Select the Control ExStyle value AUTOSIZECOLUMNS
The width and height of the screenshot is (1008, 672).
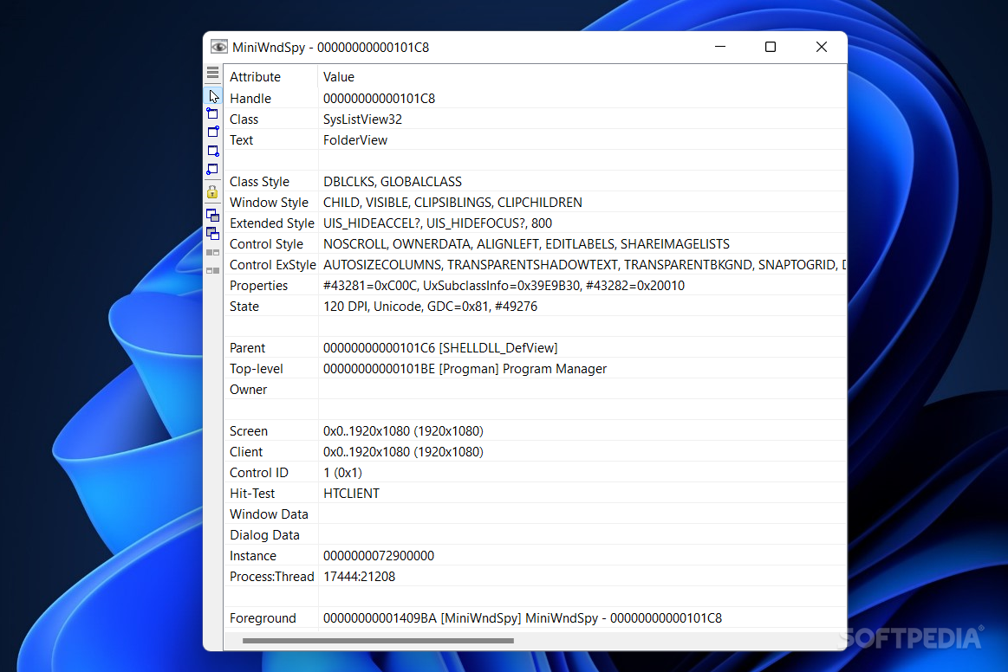click(x=584, y=265)
